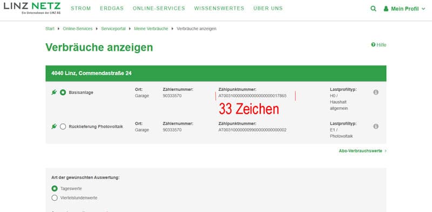432x212 pixels.
Task: Click the plug icon beside Rücklieferung Photovoltaik
Action: tap(54, 127)
